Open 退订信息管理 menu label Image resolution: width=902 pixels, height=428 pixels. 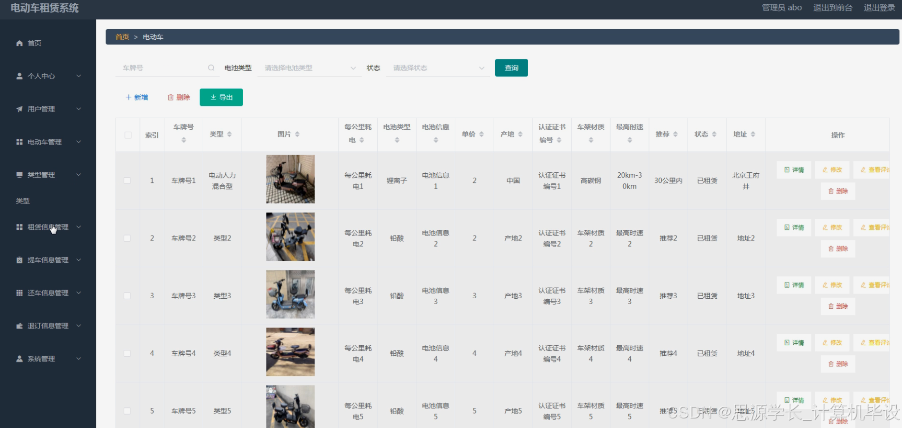[48, 326]
